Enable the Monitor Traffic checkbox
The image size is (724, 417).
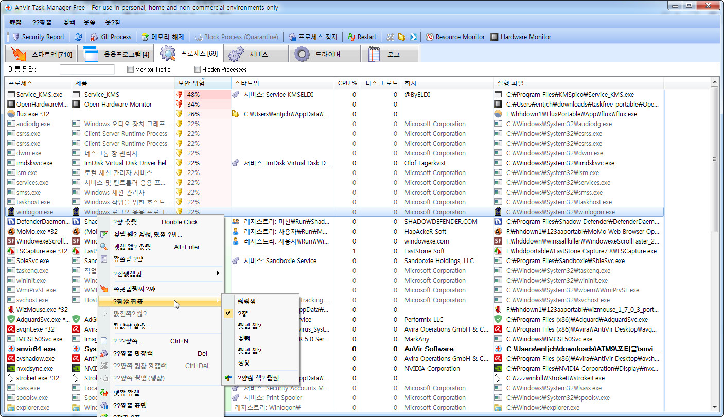[x=130, y=69]
